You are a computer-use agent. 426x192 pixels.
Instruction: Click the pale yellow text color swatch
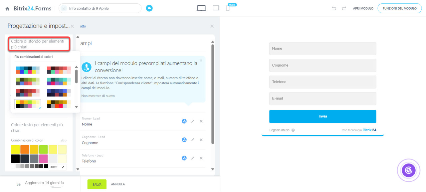62,149
